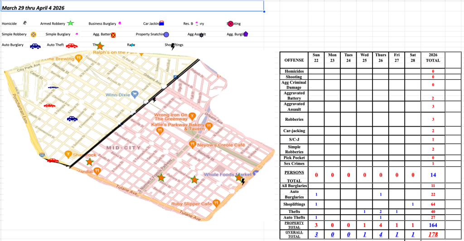Viewport: 464px width, 241px height.
Task: Click the red Shooting circle icon
Action: [230, 23]
